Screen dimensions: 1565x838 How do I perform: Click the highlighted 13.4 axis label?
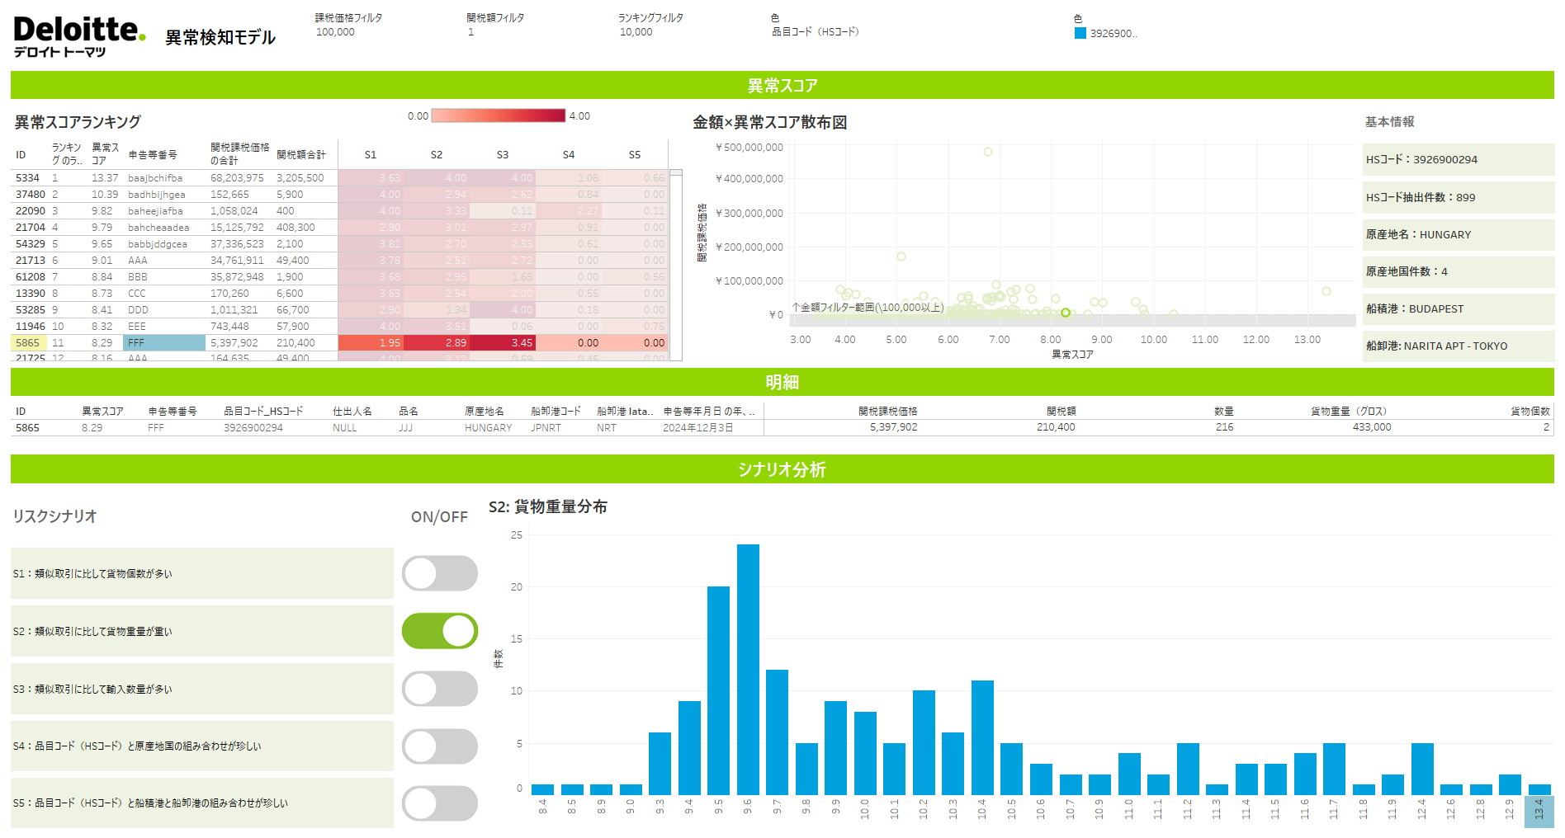1539,811
